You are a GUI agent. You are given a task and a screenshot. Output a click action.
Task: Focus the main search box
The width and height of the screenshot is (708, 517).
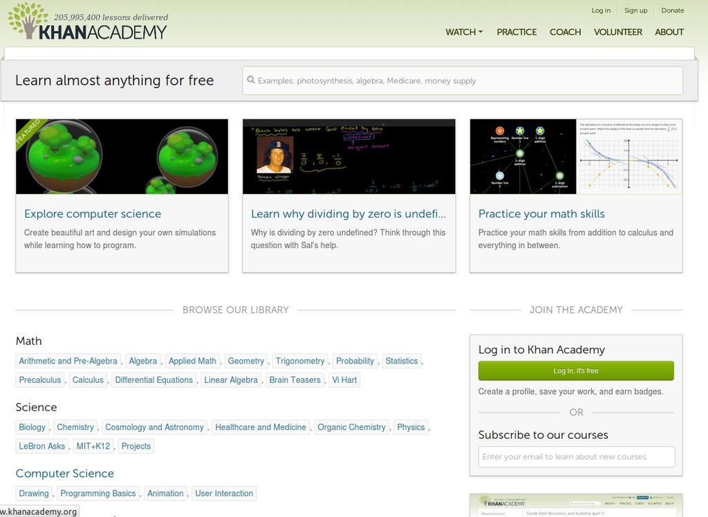click(463, 81)
